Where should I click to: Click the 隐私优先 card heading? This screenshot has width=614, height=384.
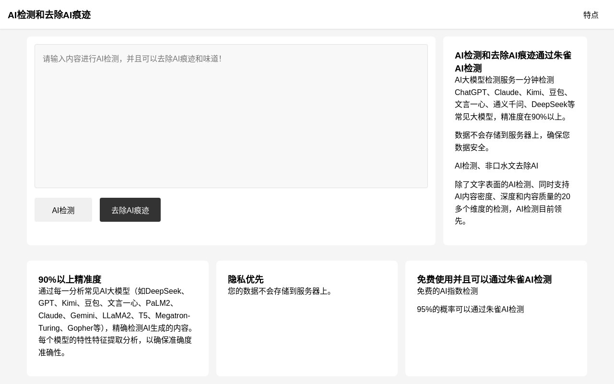point(246,279)
